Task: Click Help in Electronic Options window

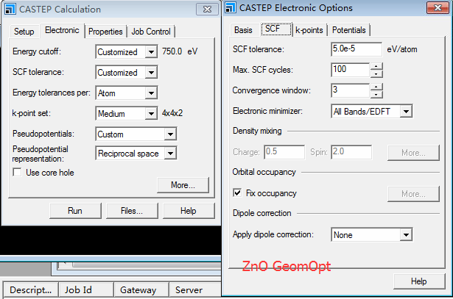Action: 419,281
